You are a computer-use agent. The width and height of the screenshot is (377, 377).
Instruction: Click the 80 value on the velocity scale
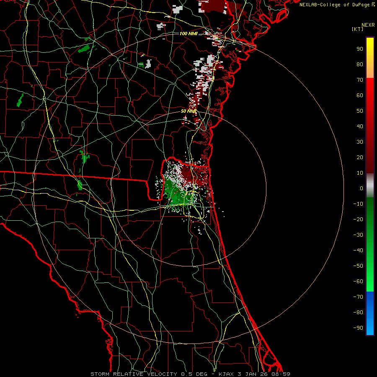click(x=360, y=64)
